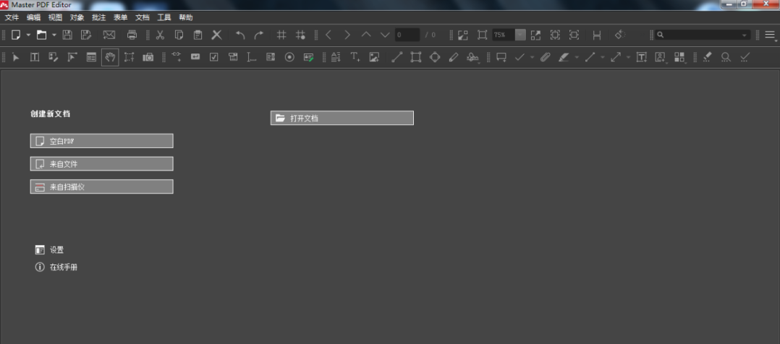This screenshot has height=344, width=780.
Task: Select the arrow pointer selection tool
Action: [x=16, y=57]
